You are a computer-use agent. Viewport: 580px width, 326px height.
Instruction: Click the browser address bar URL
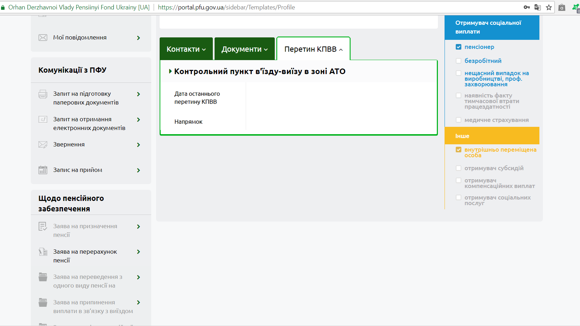point(226,7)
